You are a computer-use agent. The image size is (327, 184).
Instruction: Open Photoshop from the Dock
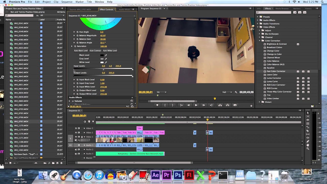click(178, 175)
